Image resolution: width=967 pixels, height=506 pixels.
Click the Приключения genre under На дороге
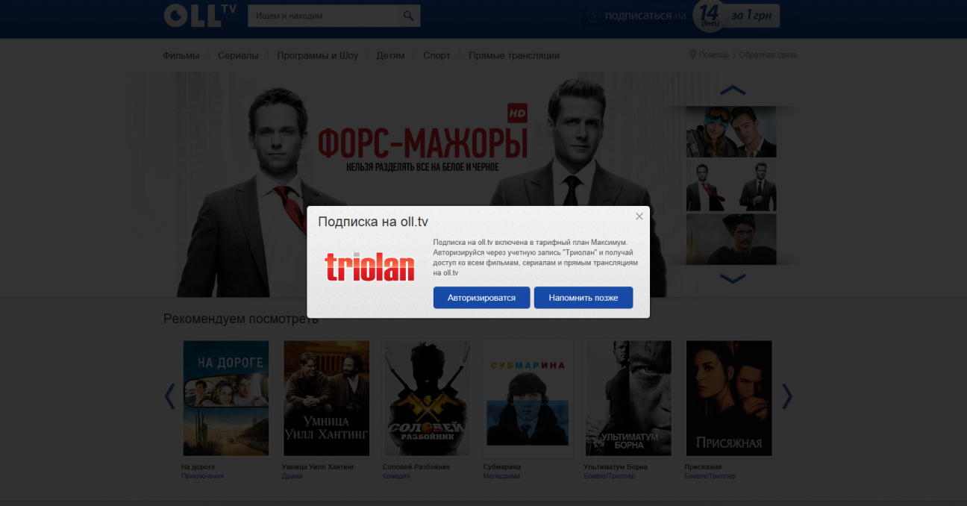[x=202, y=476]
